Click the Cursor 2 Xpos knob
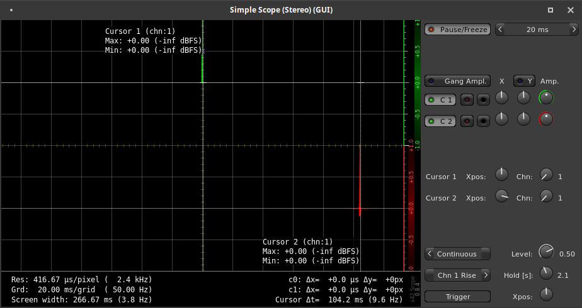 tap(502, 196)
